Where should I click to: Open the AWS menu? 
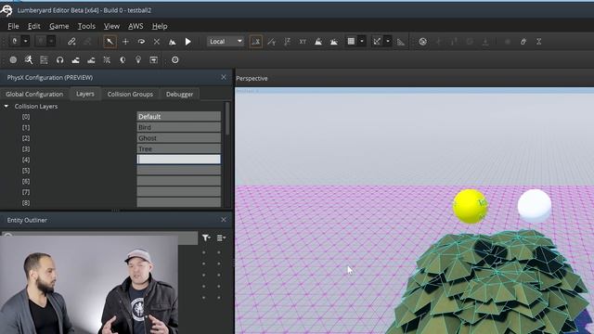click(x=136, y=26)
